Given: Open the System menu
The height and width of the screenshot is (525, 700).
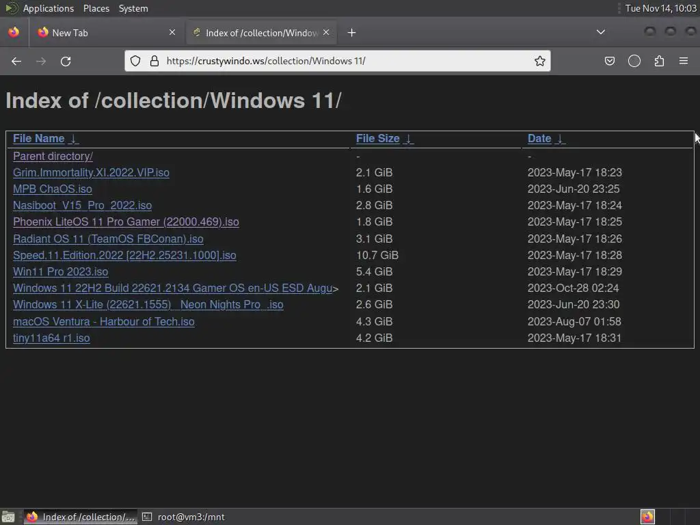Looking at the screenshot, I should coord(133,8).
